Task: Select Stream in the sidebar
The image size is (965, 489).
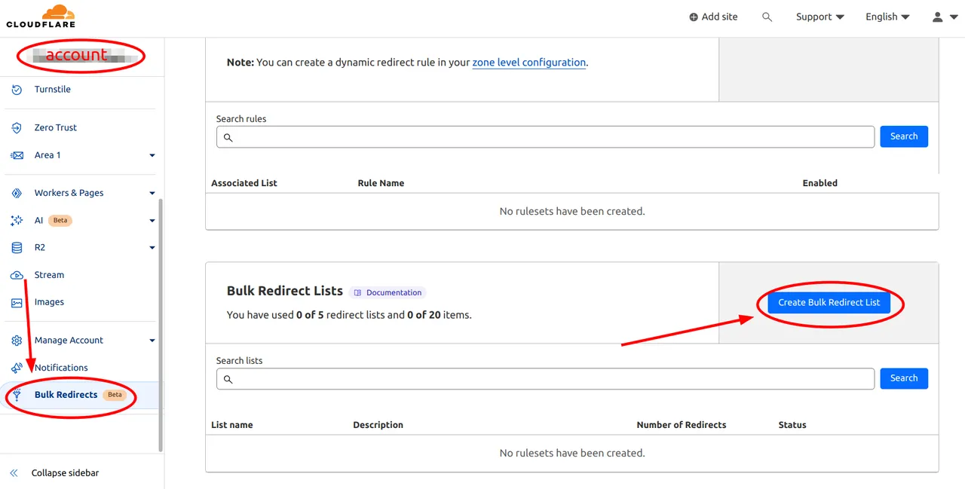Action: (49, 275)
